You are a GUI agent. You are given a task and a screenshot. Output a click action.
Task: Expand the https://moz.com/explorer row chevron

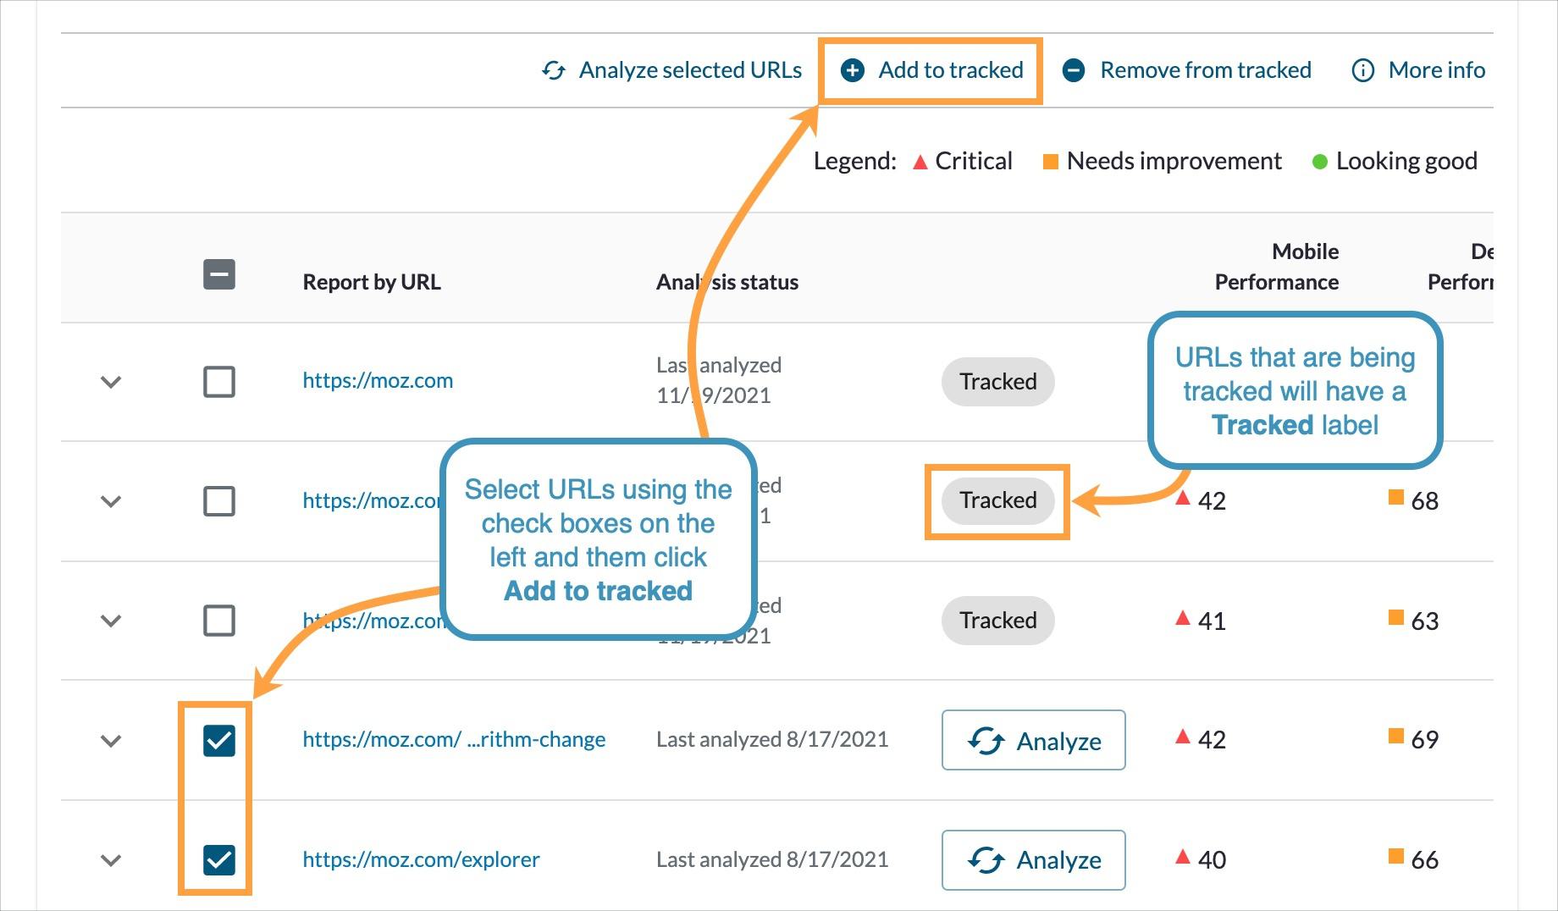click(x=109, y=859)
